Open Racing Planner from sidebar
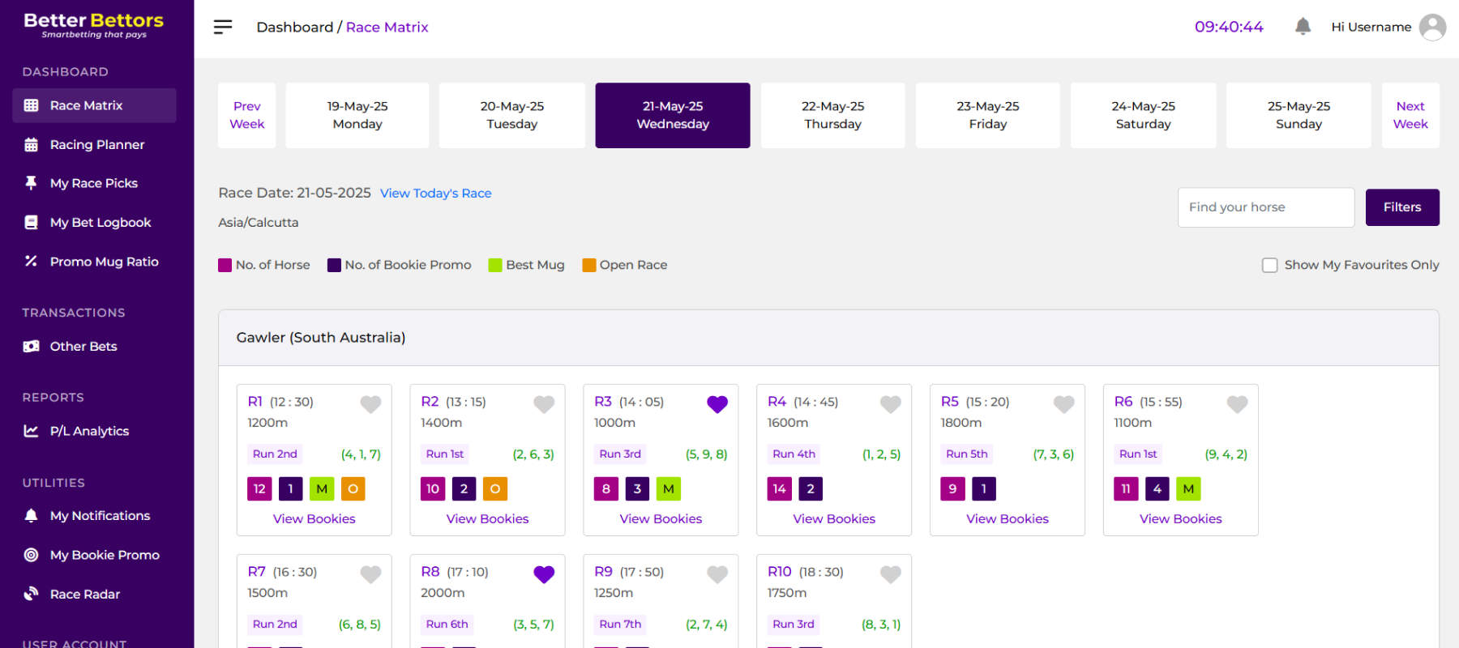The height and width of the screenshot is (648, 1459). click(x=96, y=145)
